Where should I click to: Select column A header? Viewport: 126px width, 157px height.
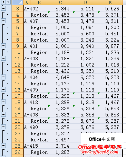pos(27,2)
